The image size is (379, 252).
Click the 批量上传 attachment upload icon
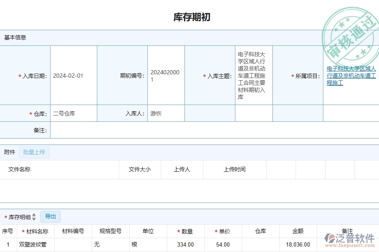coord(35,152)
